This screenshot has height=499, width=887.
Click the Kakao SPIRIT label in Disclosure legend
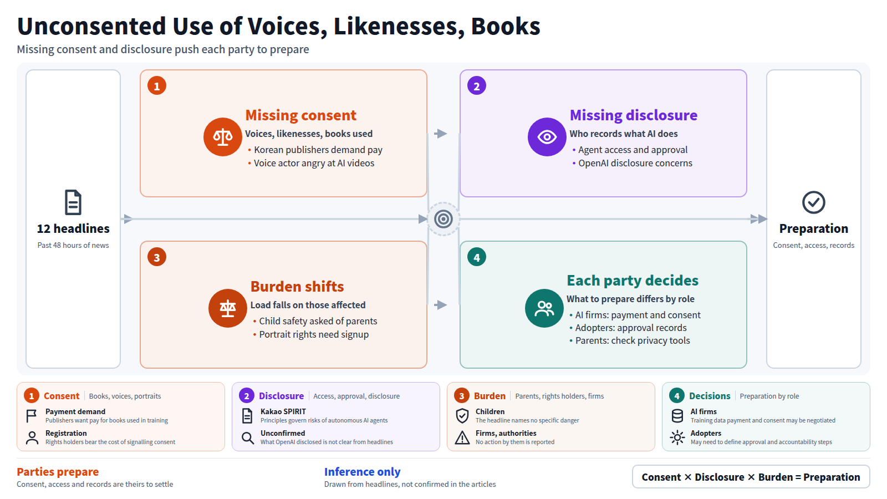[283, 411]
